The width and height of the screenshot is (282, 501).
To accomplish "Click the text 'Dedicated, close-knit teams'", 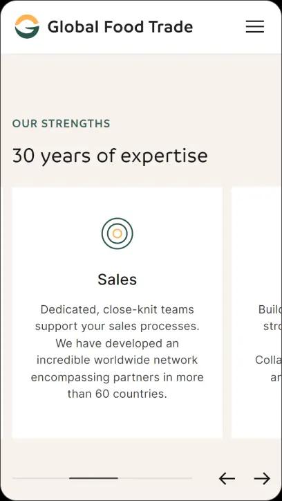I will 117,309.
